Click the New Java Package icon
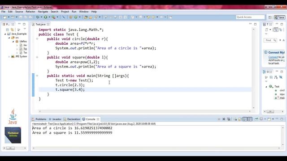The height and width of the screenshot is (161, 287). (x=70, y=17)
